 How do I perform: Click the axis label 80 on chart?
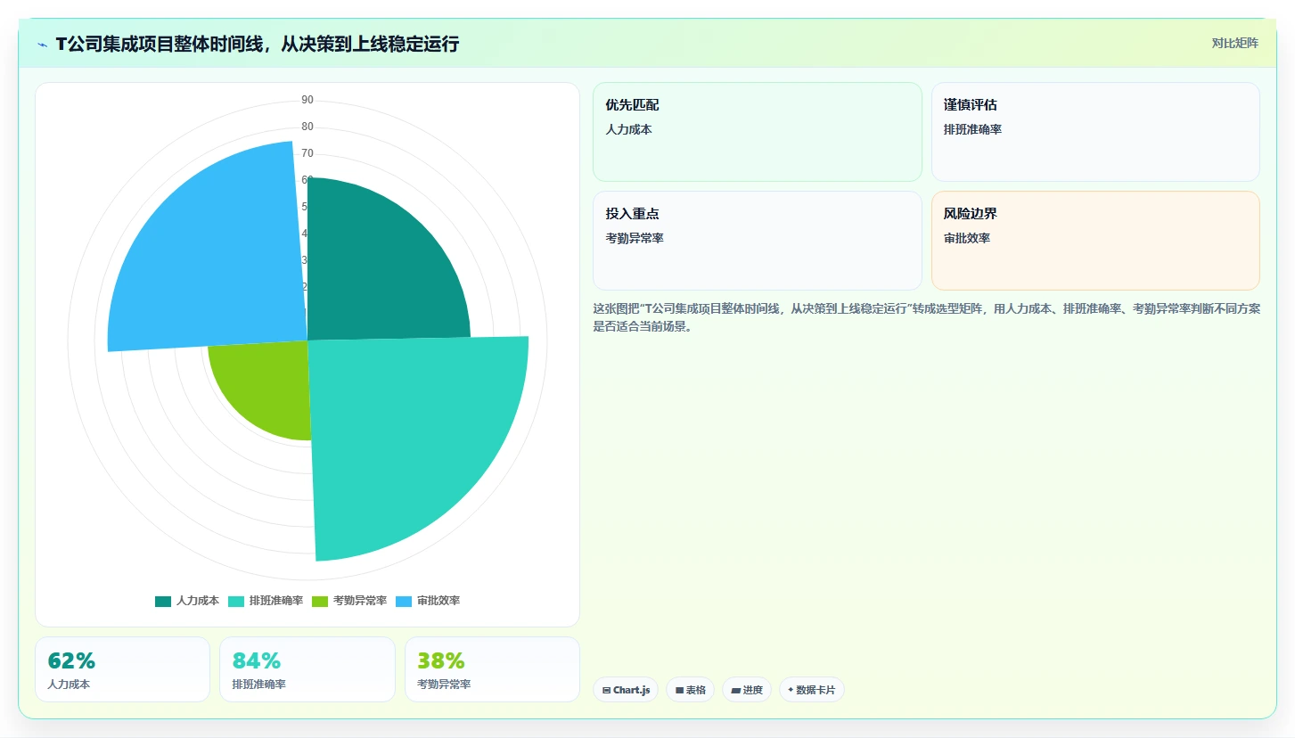[x=307, y=127]
